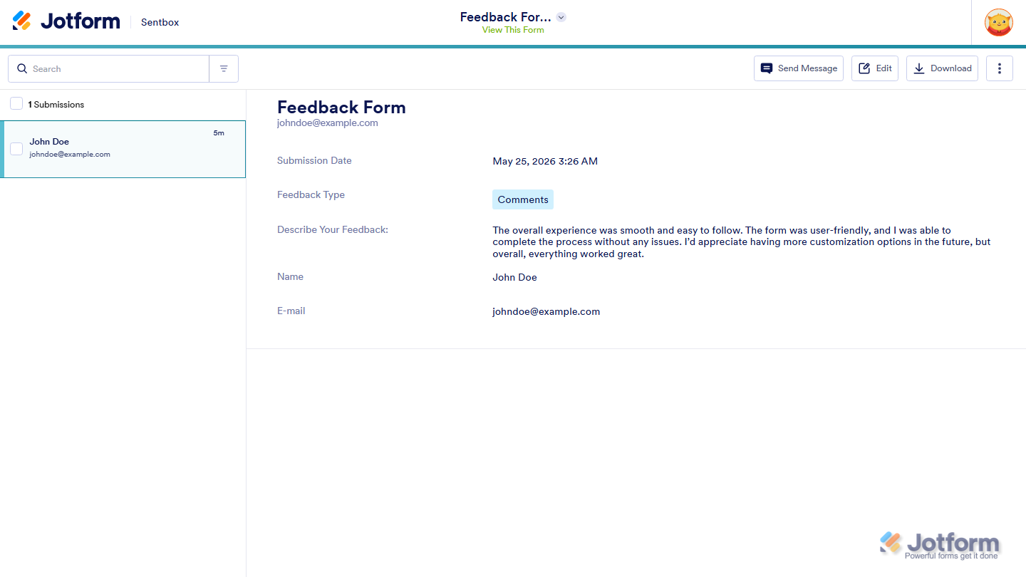Click the Submission Date field label
This screenshot has width=1026, height=577.
tap(314, 160)
